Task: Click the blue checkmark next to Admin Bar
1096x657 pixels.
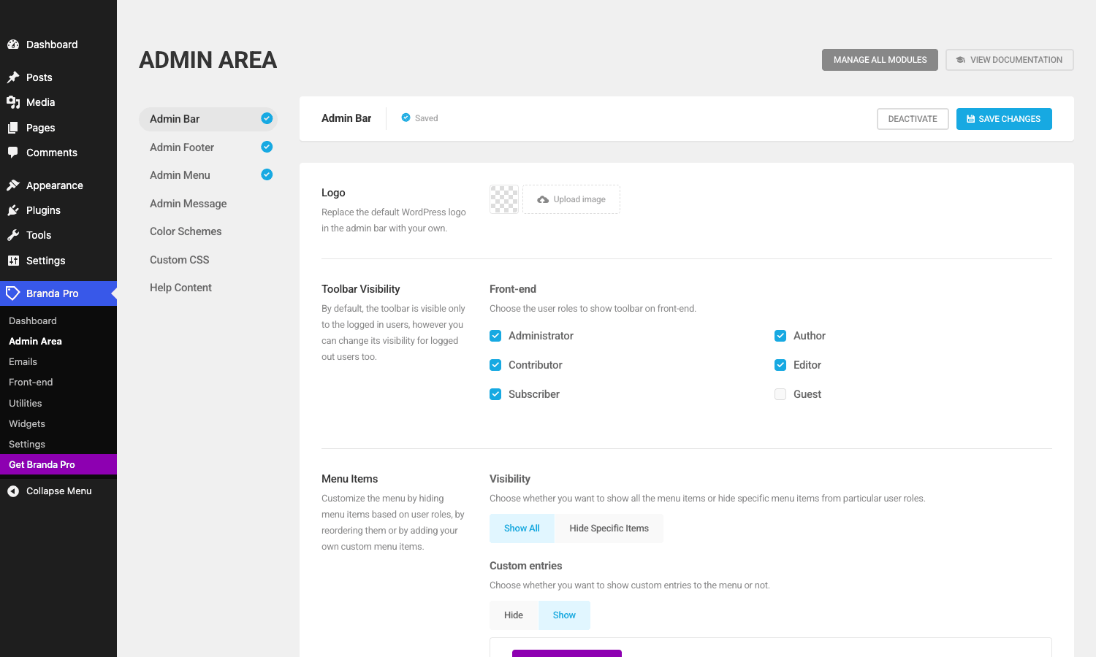Action: [x=267, y=118]
